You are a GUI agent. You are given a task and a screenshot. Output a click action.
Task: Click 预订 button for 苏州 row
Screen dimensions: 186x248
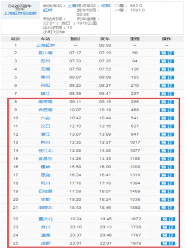167,61
